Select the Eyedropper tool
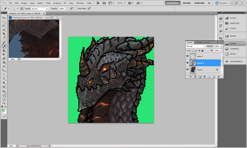Image resolution: width=247 pixels, height=148 pixels. [x=4, y=37]
